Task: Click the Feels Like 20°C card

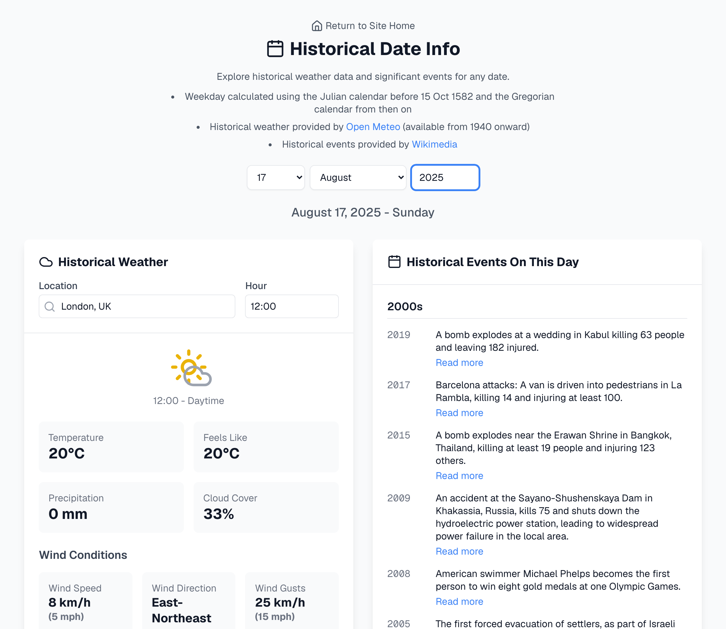Action: pos(266,447)
